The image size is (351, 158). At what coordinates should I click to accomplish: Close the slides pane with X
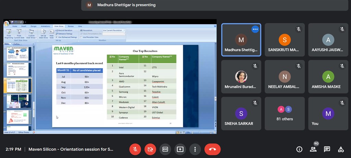33,44
